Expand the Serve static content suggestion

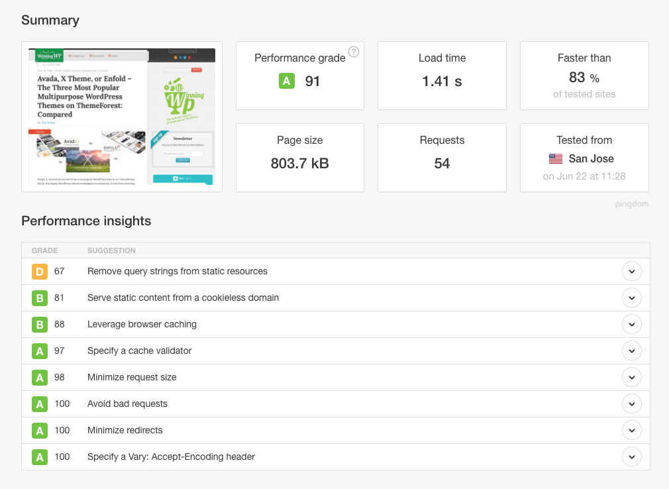[632, 298]
